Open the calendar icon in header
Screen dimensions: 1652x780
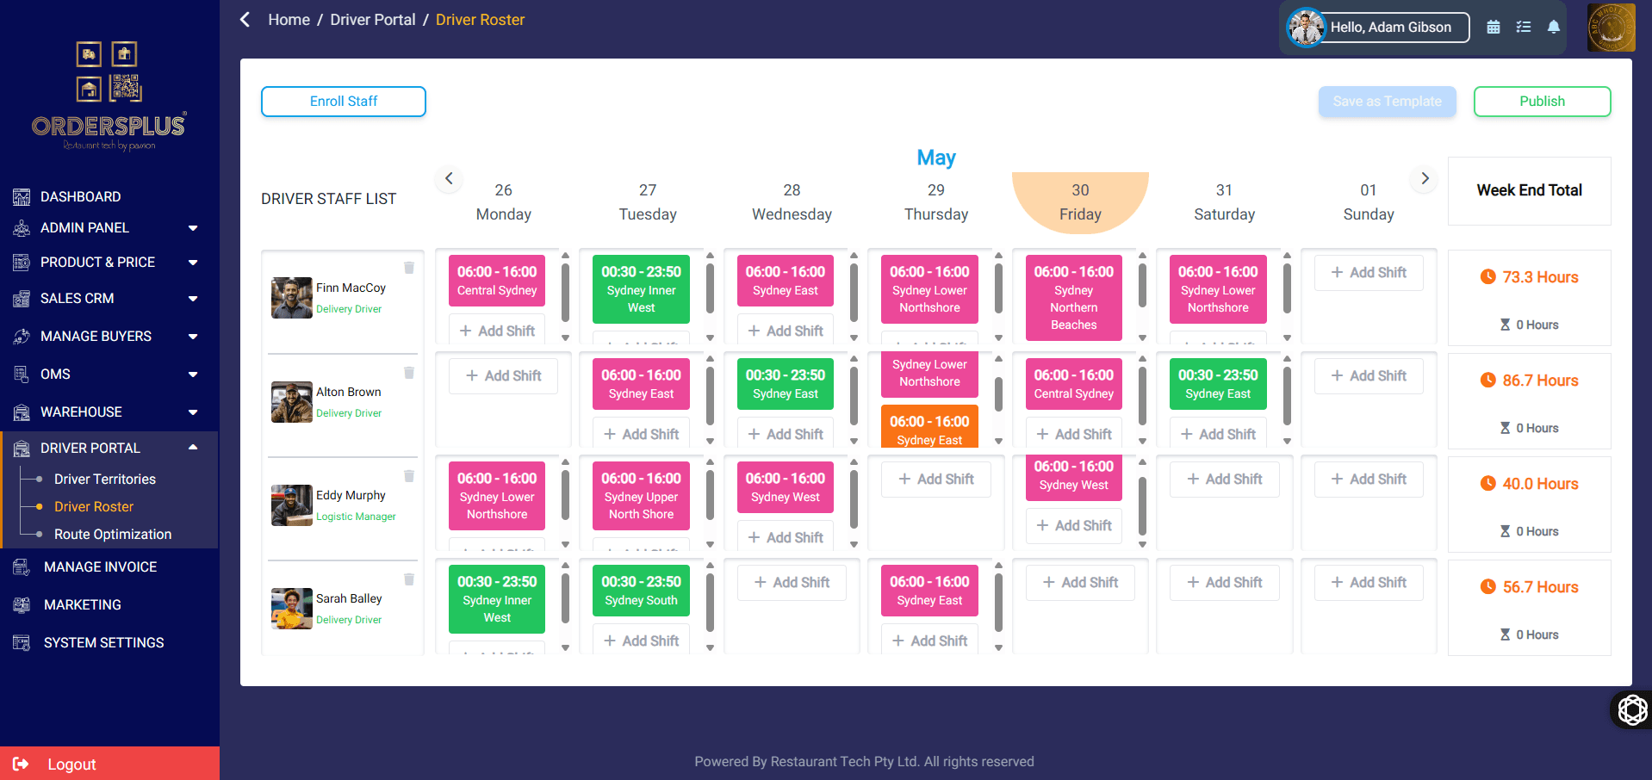[1494, 27]
